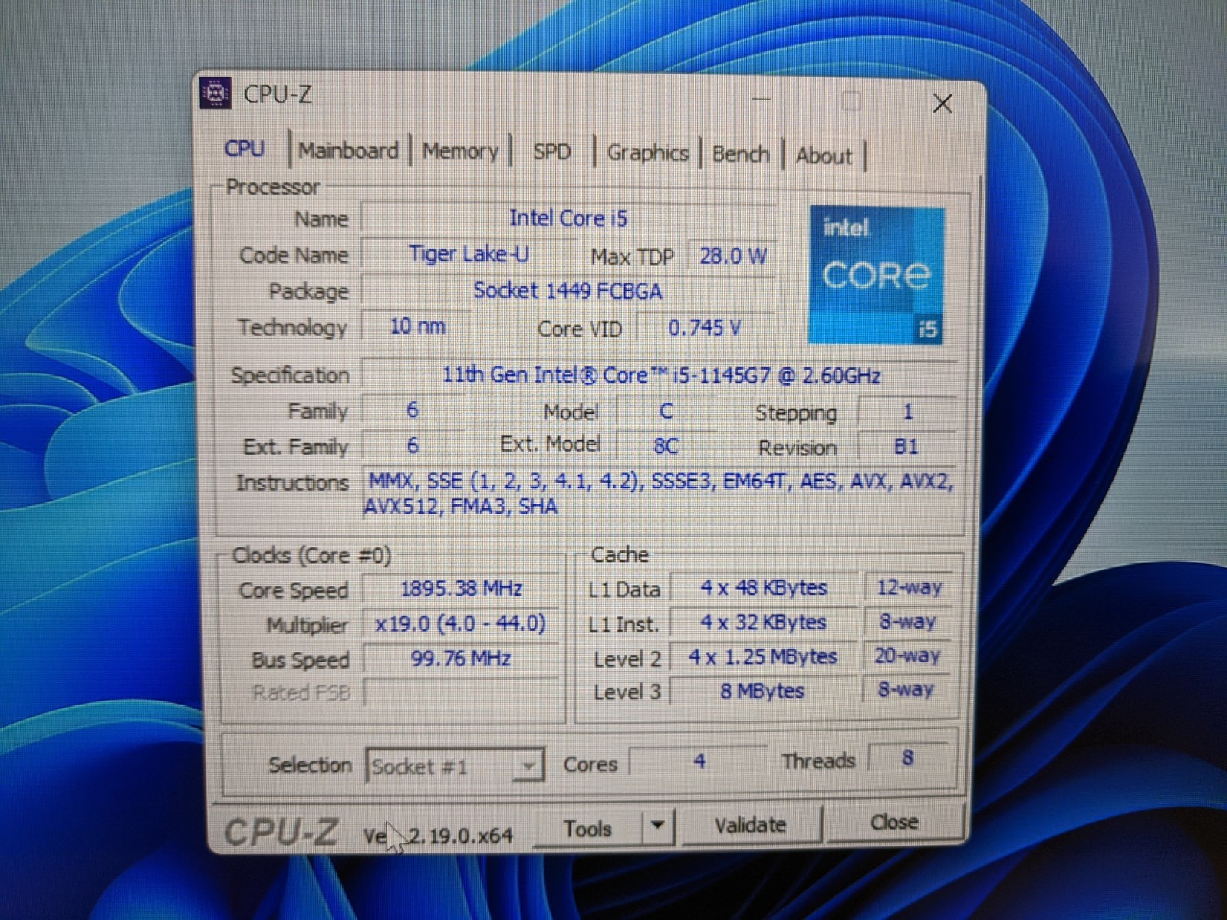1227x920 pixels.
Task: Click the Level 2 '20-way' value
Action: (908, 655)
